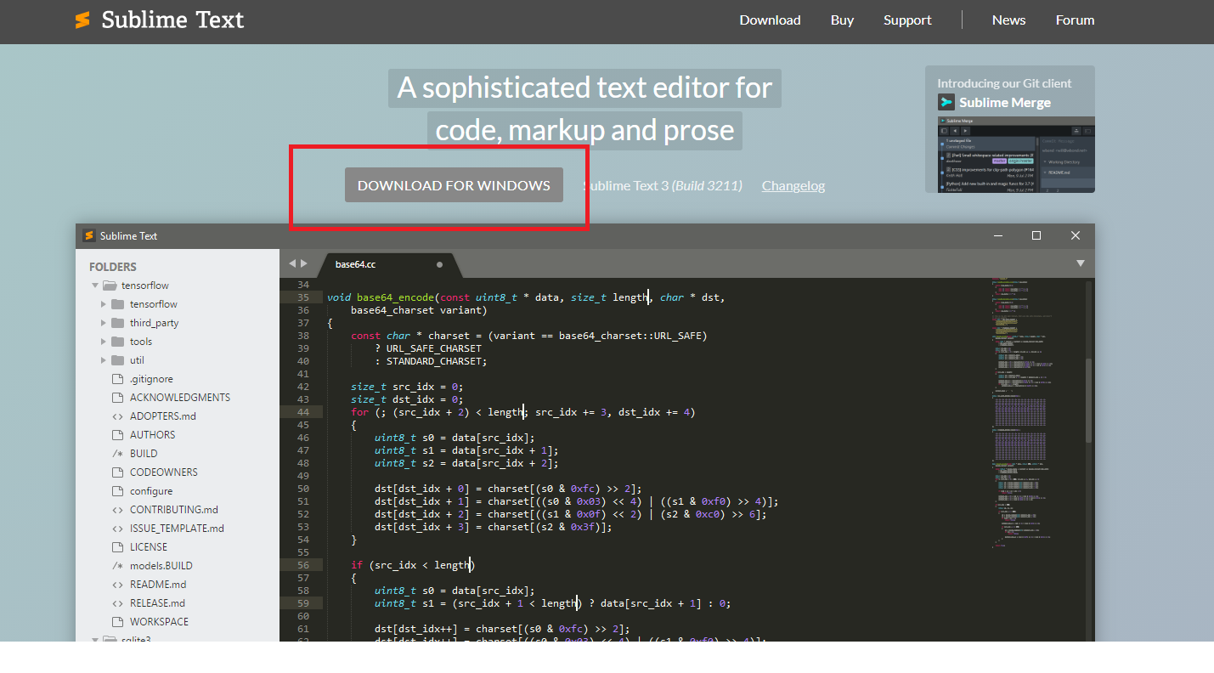Image resolution: width=1214 pixels, height=673 pixels.
Task: Click the file icon beside WORKSPACE
Action: 118,622
